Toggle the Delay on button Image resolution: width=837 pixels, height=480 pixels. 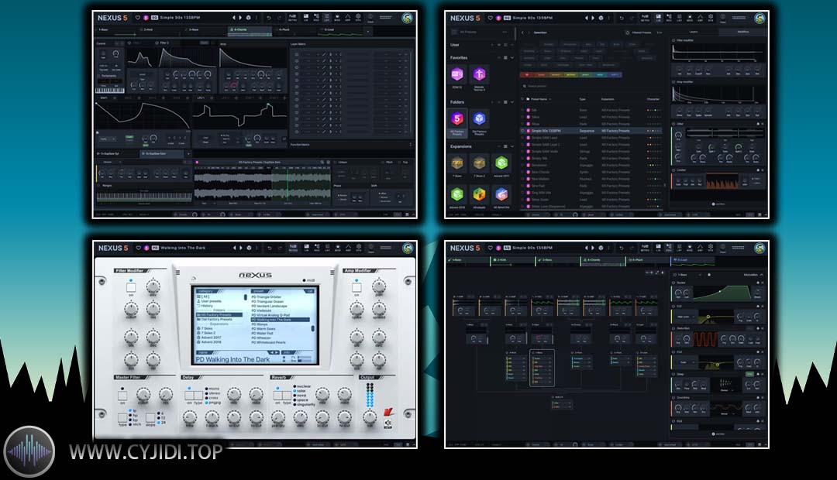click(x=189, y=396)
